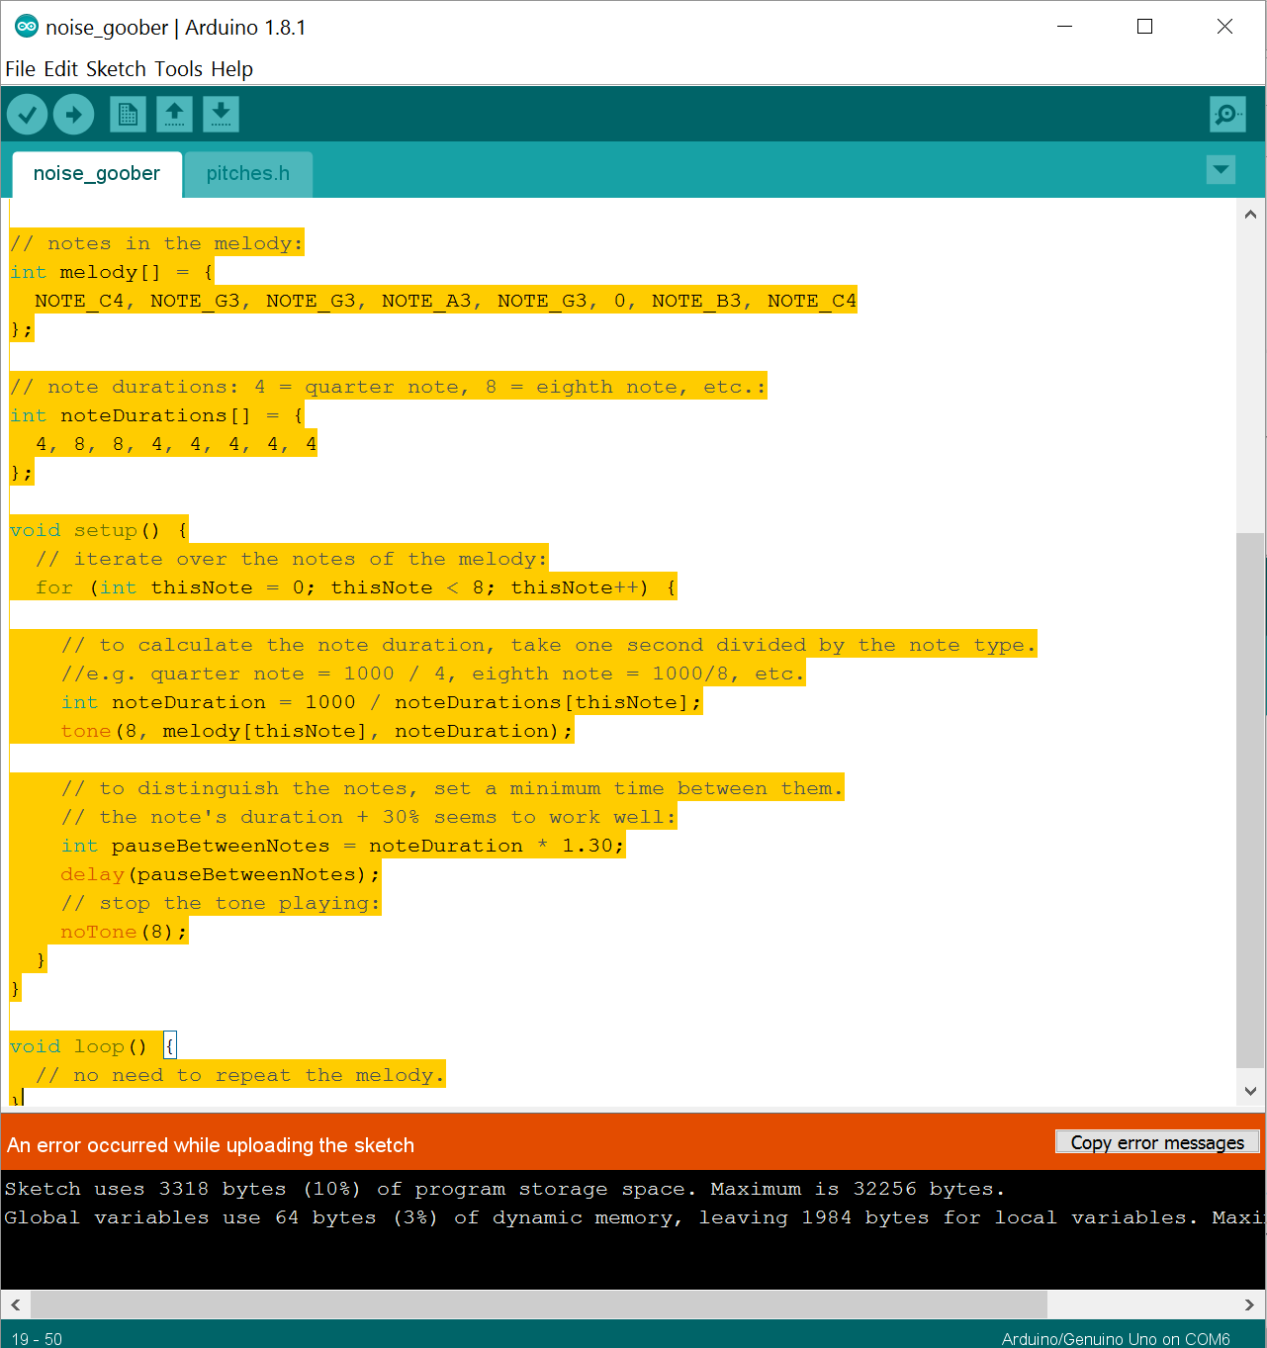
Task: Click the editor scroll down arrow
Action: tap(1250, 1091)
